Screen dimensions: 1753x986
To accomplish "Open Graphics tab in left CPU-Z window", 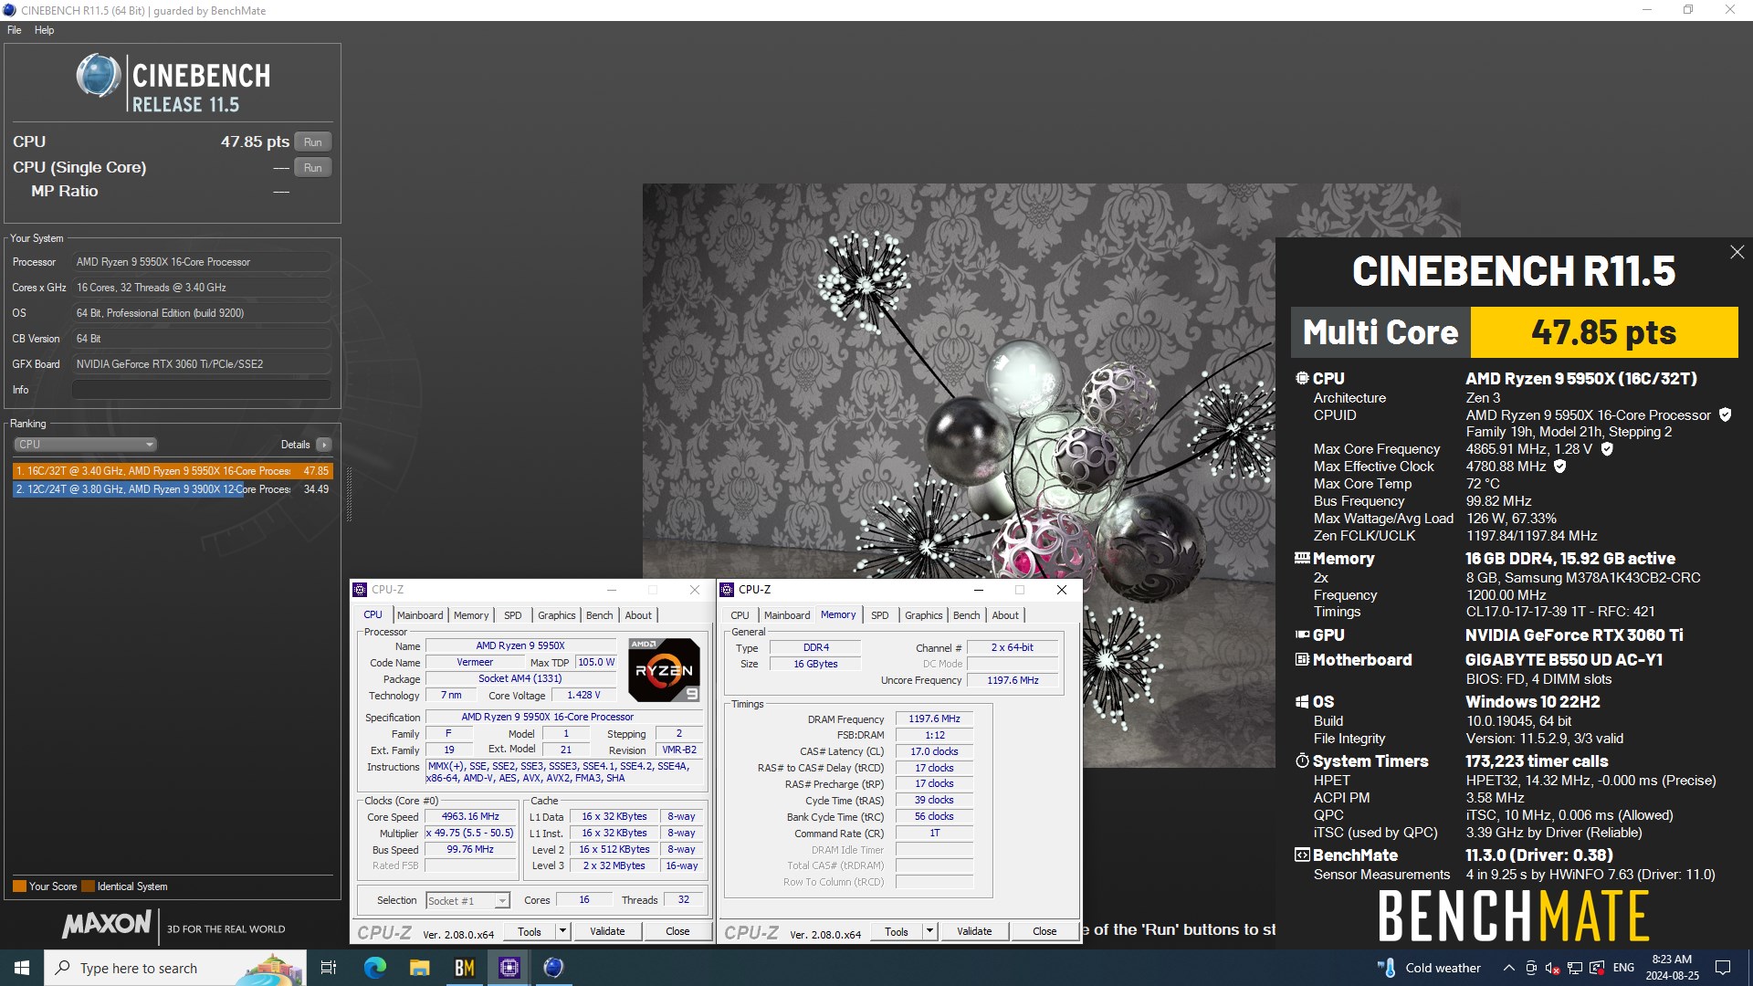I will 556,615.
